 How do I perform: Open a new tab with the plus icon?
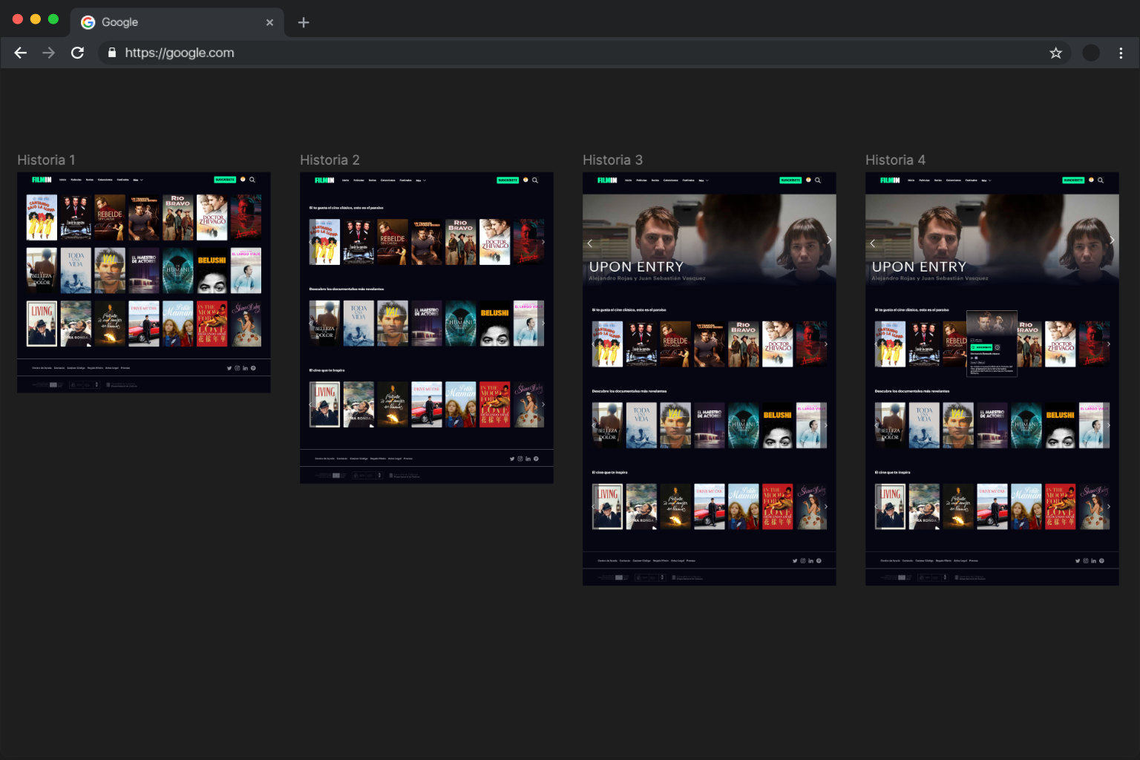pyautogui.click(x=304, y=22)
